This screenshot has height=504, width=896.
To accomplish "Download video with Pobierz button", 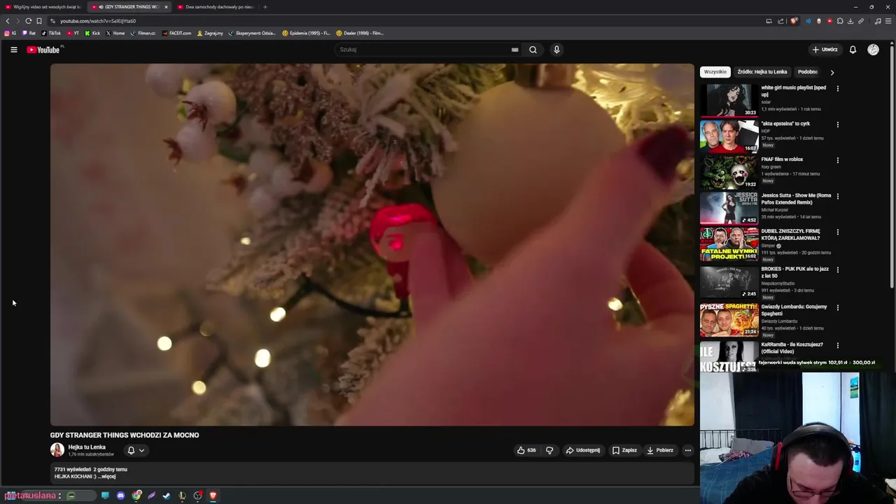I will click(x=660, y=450).
